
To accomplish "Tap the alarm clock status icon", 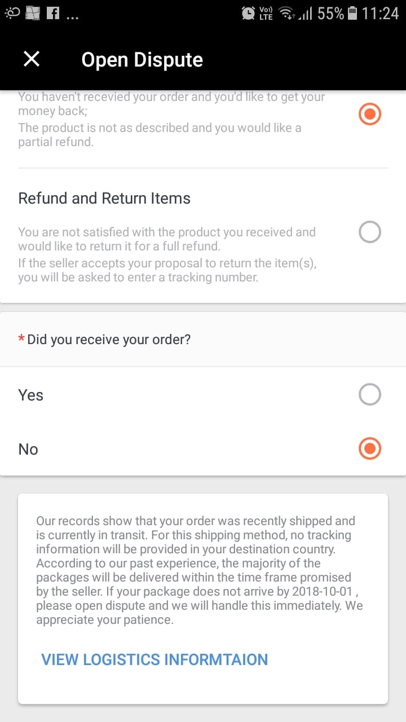I will pyautogui.click(x=248, y=13).
